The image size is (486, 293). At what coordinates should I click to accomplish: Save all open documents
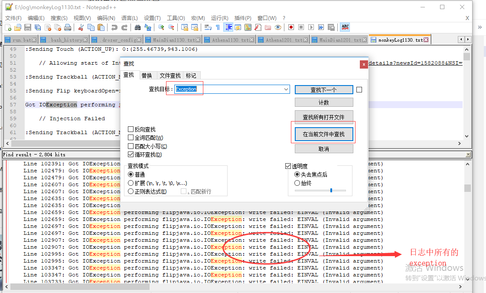coord(37,27)
